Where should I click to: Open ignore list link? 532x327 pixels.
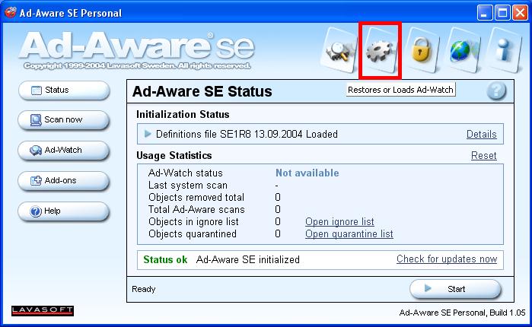pos(339,222)
